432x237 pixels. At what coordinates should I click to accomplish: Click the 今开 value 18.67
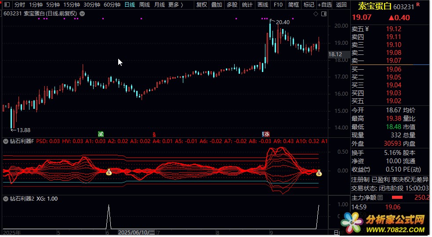[x=393, y=110]
